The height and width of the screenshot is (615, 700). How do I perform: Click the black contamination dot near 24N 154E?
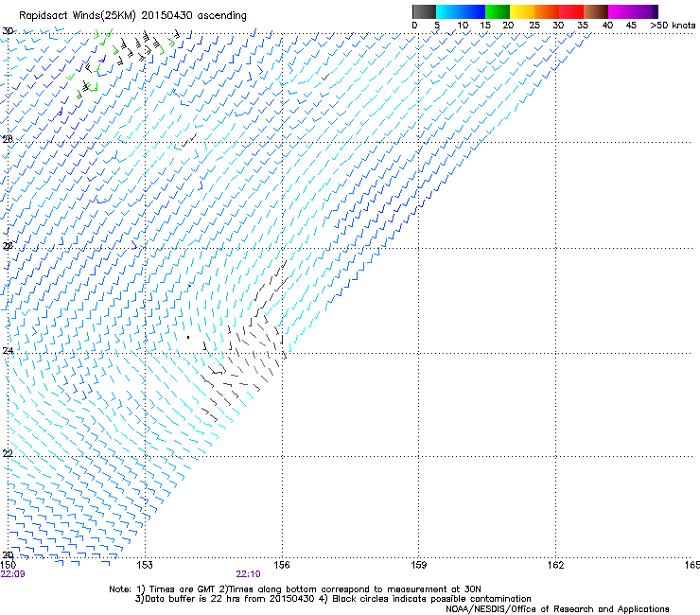[188, 337]
